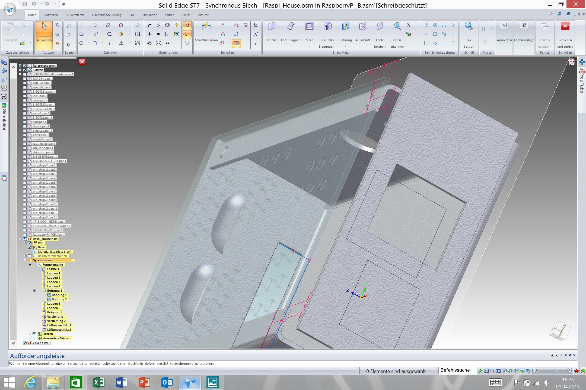Check the leds.par:1 checkbox
This screenshot has width=586, height=390.
click(25, 96)
